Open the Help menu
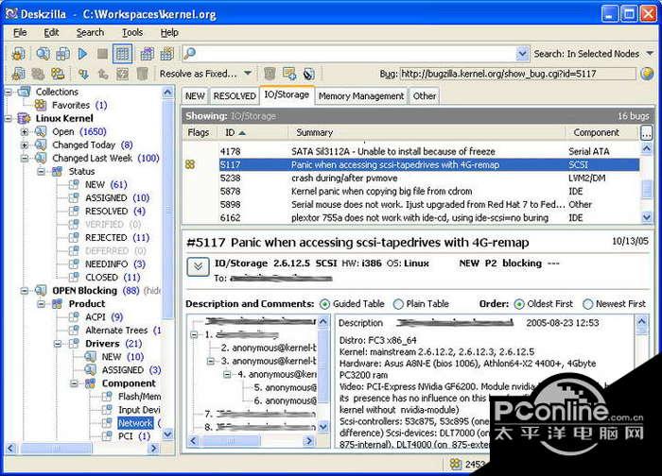 click(x=169, y=32)
